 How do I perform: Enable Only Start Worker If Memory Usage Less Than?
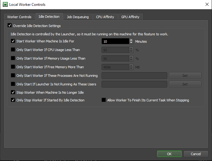coord(13,58)
